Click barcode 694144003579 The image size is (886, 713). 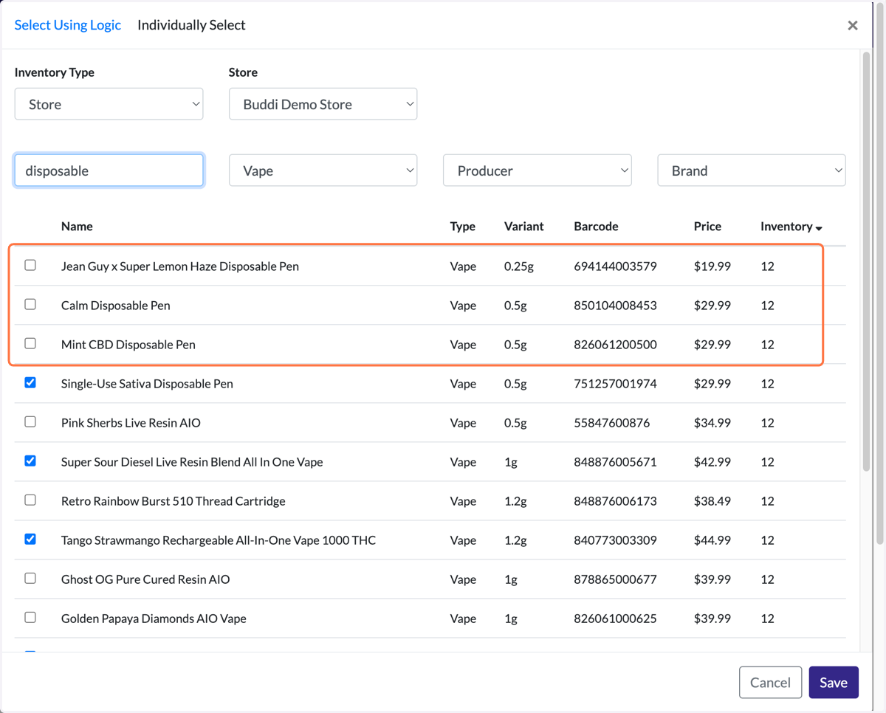point(615,266)
